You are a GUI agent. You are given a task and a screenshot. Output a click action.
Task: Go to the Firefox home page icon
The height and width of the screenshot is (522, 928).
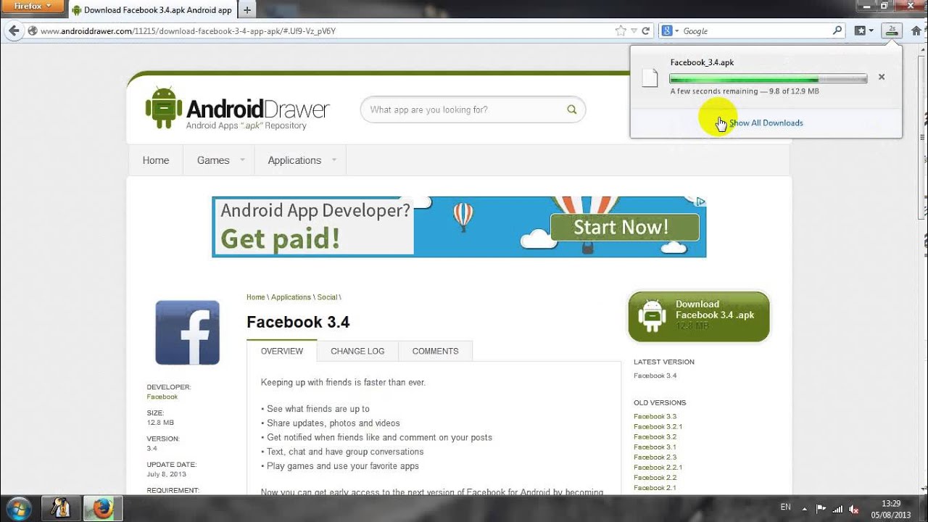click(916, 30)
